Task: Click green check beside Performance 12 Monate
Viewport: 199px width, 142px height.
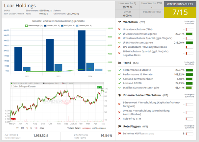Action: (x=119, y=74)
